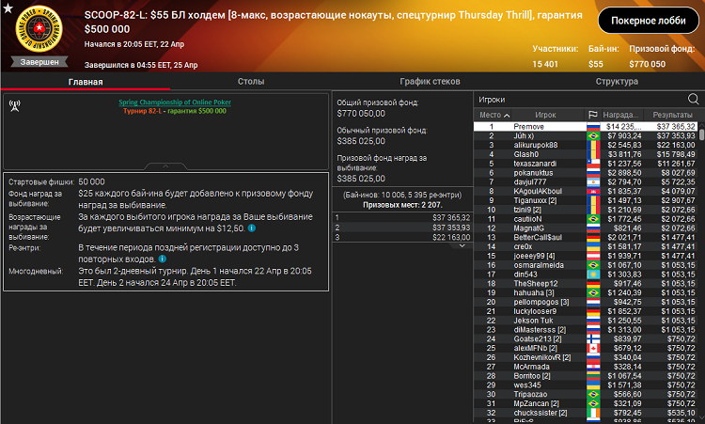705x424 pixels.
Task: Click the favorite star icon
Action: pos(8,8)
